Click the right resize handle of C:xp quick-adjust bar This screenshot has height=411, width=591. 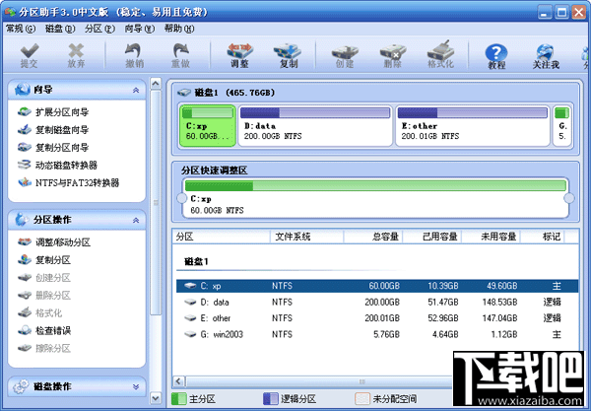pos(568,198)
